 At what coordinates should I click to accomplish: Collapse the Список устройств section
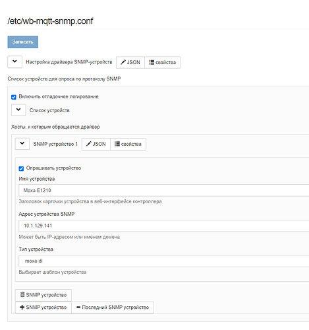click(18, 110)
